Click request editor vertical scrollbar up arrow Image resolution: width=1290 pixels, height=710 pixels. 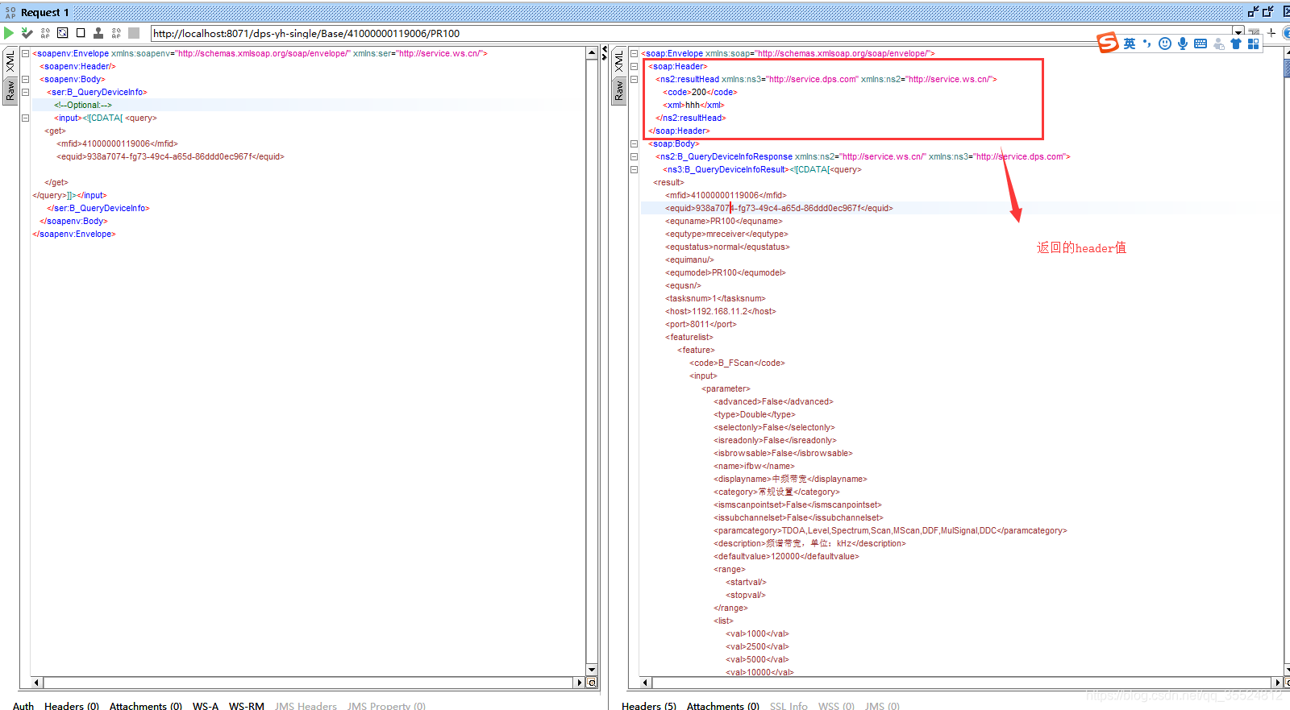[x=592, y=52]
